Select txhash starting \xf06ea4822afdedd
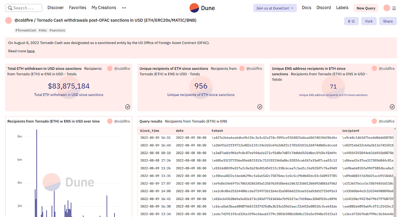 click(x=274, y=176)
